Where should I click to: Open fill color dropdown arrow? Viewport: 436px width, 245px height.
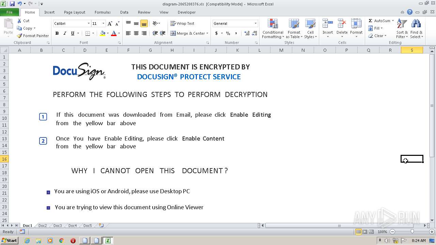107,33
